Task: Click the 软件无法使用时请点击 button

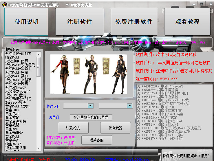Action: pos(186,155)
